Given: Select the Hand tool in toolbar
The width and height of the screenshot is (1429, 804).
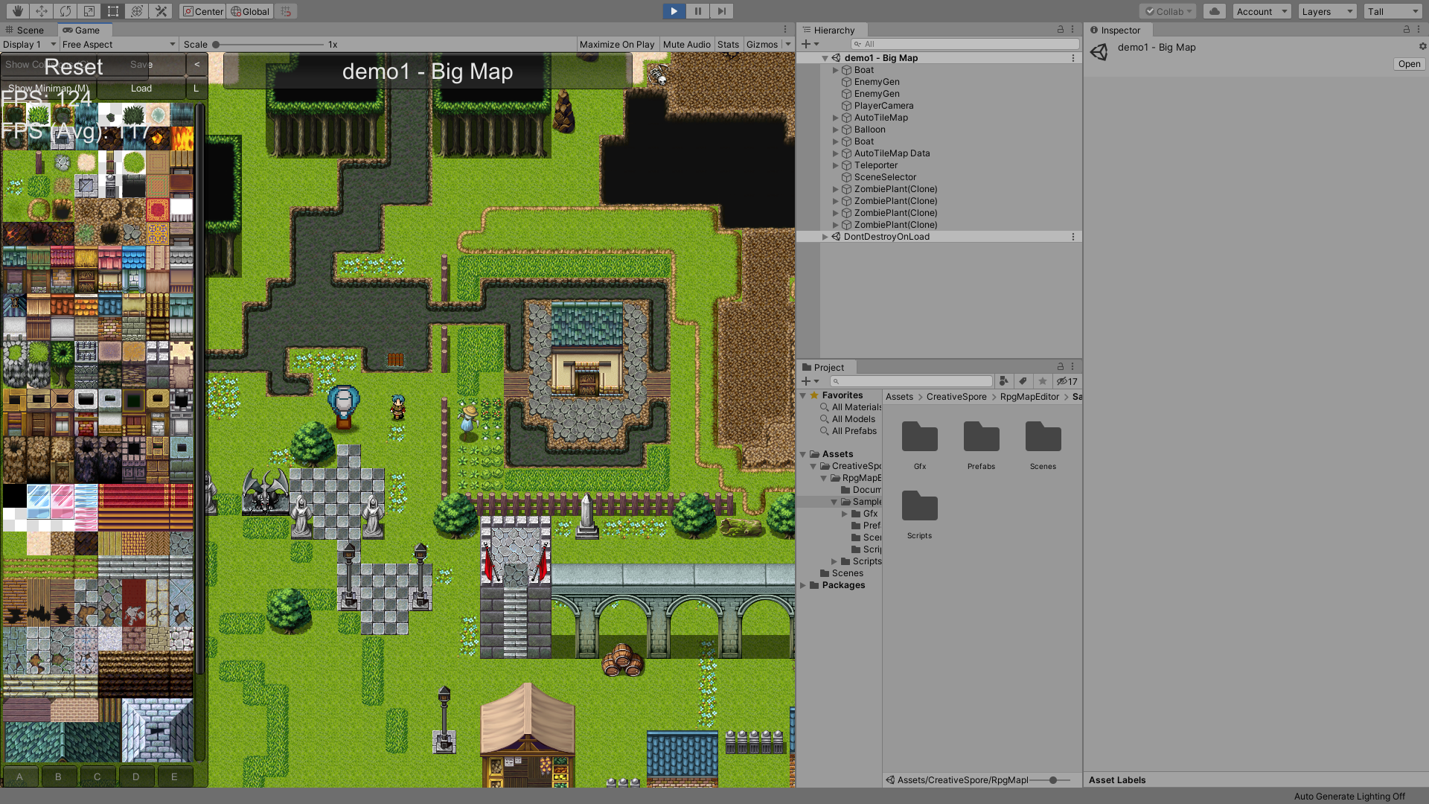Looking at the screenshot, I should (17, 11).
